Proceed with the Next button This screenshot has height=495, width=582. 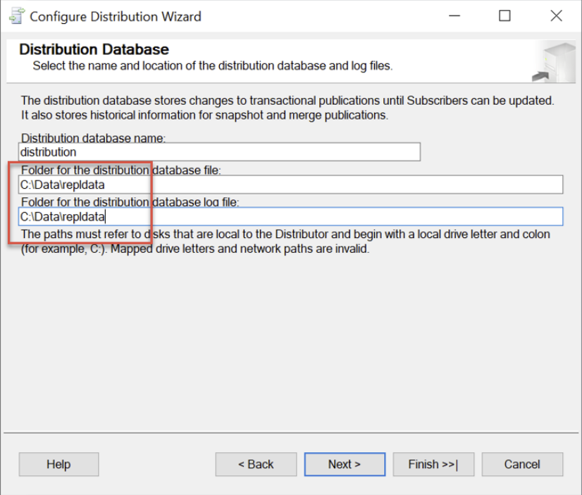345,464
